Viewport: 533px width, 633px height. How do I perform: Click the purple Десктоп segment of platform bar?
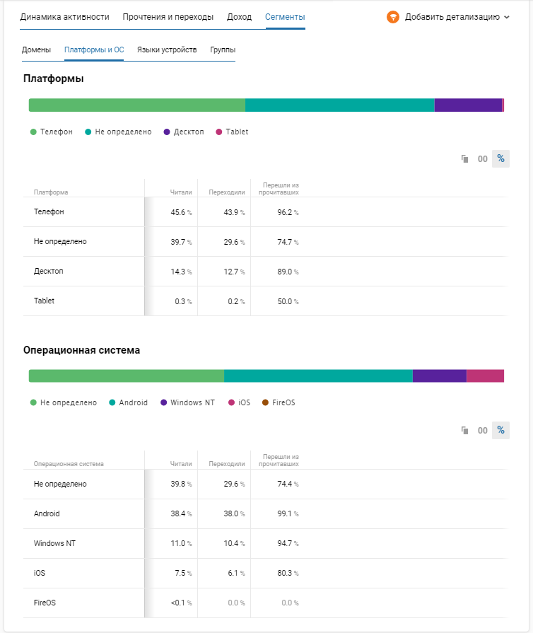coord(467,105)
